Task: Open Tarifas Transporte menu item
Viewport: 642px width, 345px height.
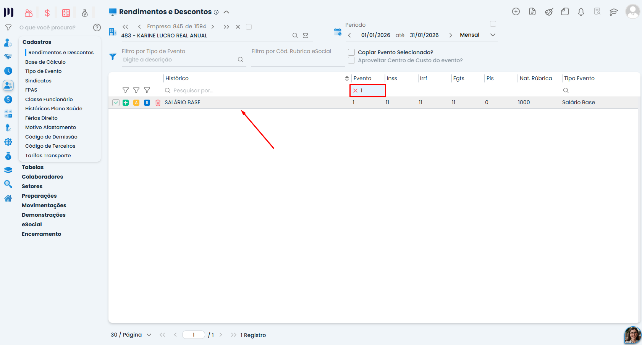Action: pos(48,155)
